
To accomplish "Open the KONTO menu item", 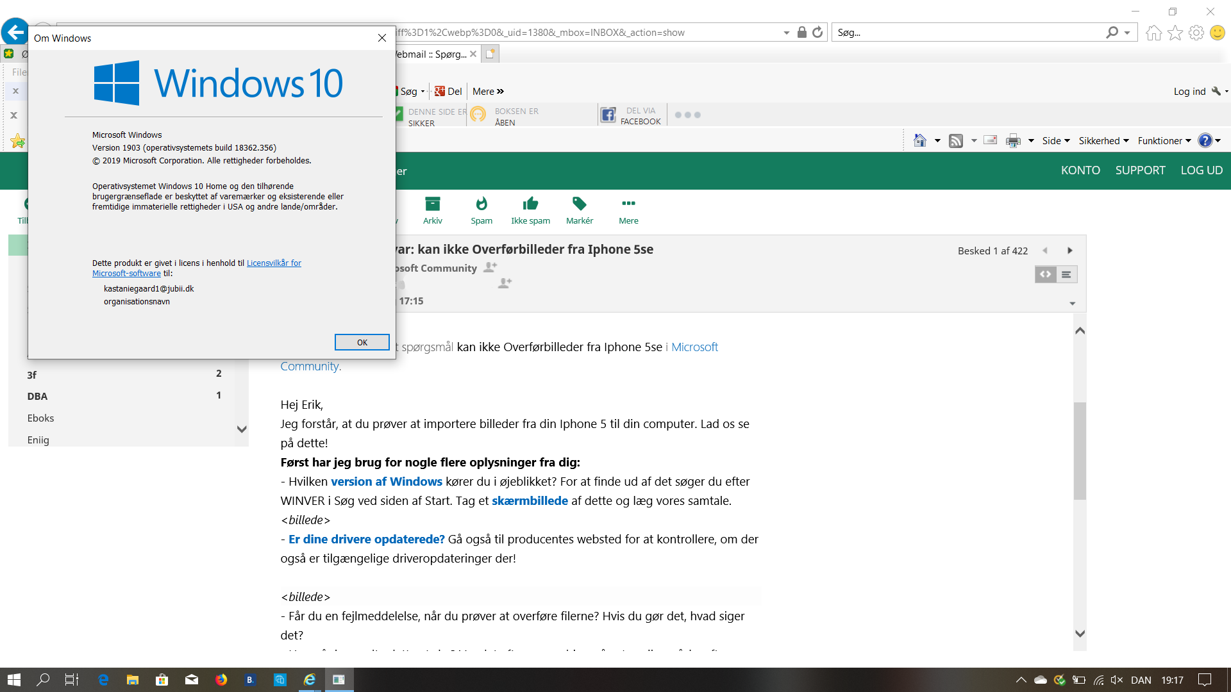I will pyautogui.click(x=1080, y=170).
